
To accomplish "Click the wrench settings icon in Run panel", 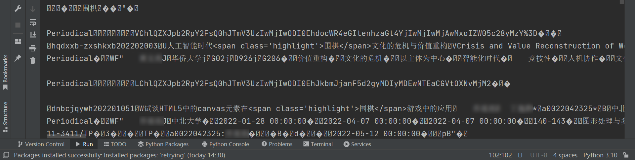I will pyautogui.click(x=18, y=9).
